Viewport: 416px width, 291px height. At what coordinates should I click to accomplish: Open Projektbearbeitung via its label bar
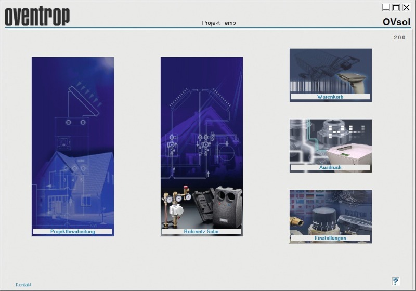point(73,231)
